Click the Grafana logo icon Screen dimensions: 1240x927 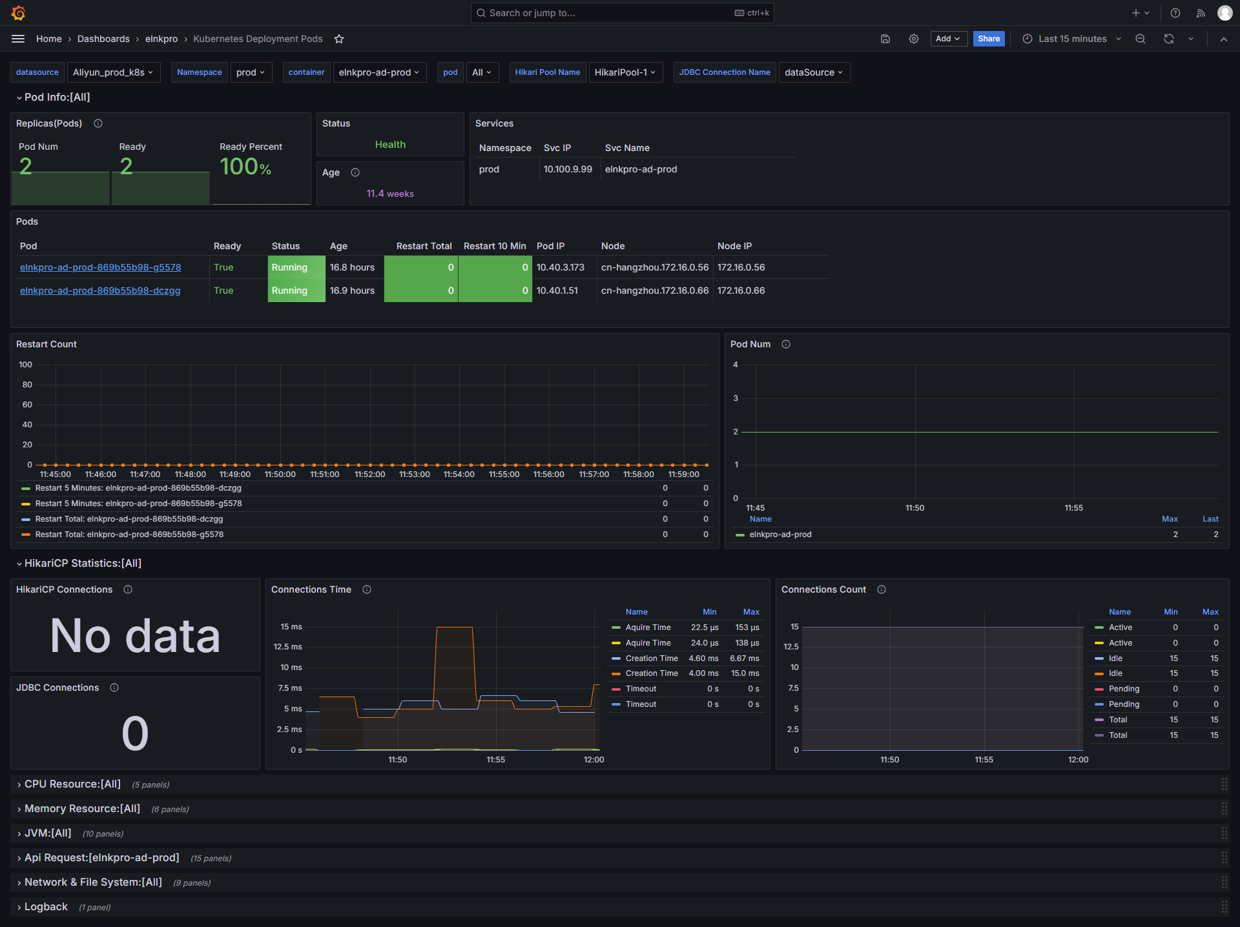click(18, 13)
